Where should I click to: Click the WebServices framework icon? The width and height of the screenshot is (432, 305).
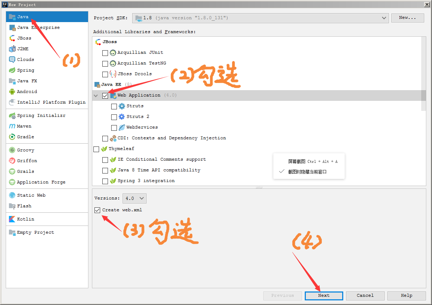[122, 127]
